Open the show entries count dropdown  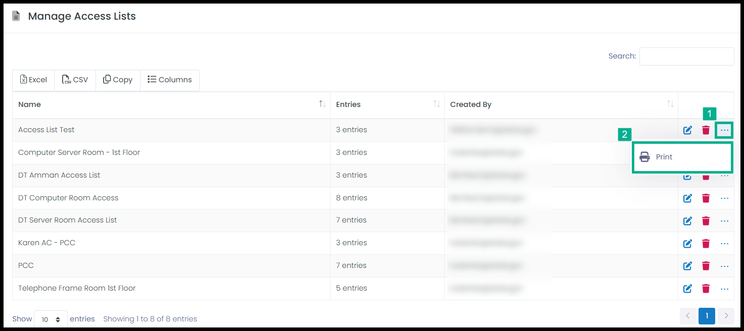[51, 319]
